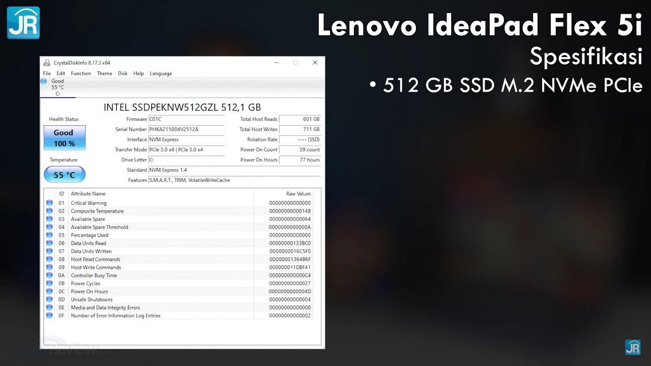Click the blue health indicator beside Critical Warning
Screen dimensions: 651x366
click(49, 203)
